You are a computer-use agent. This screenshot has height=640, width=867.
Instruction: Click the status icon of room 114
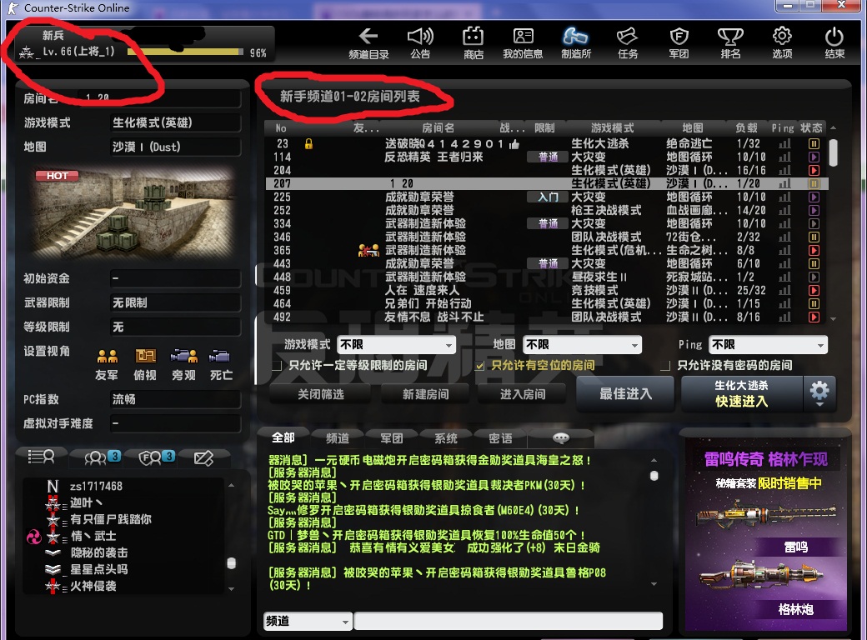click(814, 157)
